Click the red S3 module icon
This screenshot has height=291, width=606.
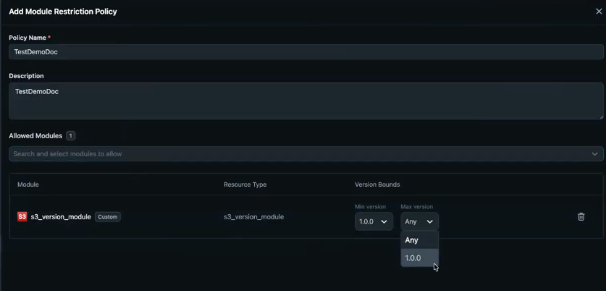[x=22, y=216]
